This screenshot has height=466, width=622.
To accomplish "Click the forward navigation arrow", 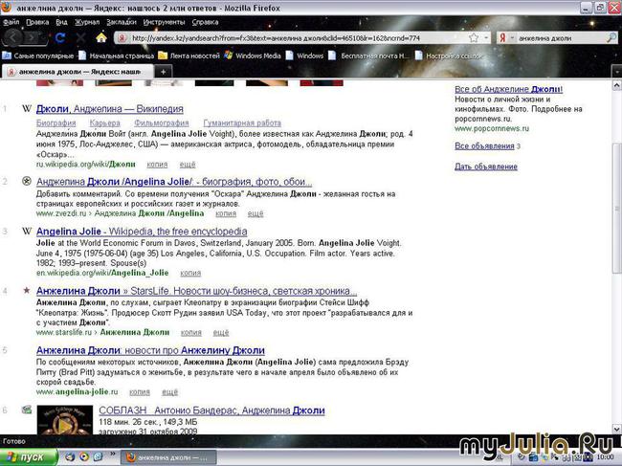I will point(33,37).
